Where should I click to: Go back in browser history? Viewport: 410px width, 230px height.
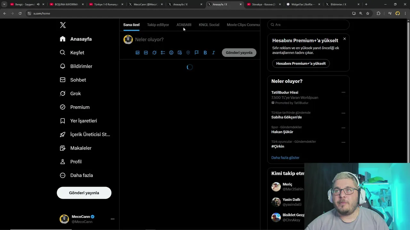click(4, 13)
